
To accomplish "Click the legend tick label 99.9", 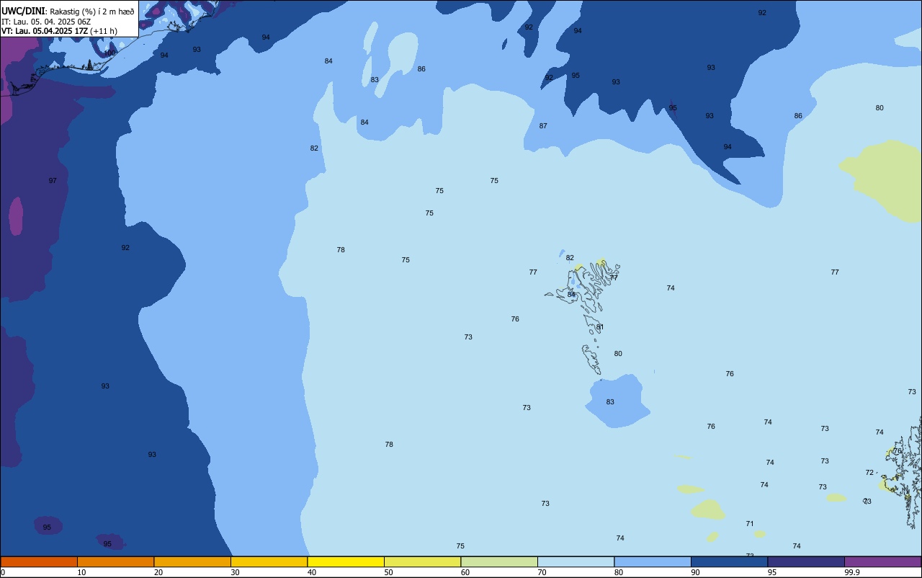I will click(851, 572).
